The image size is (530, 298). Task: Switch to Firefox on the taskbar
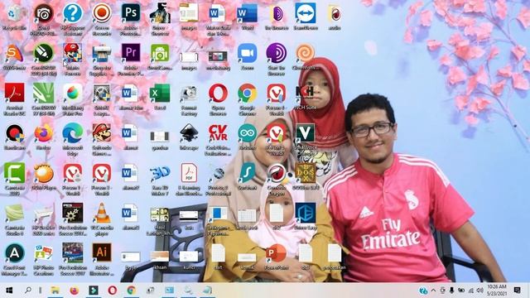[75, 291]
